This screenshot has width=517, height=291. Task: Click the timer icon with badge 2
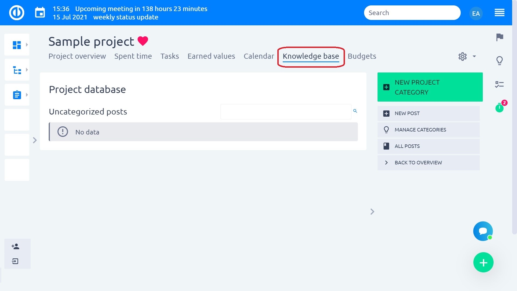(x=499, y=108)
